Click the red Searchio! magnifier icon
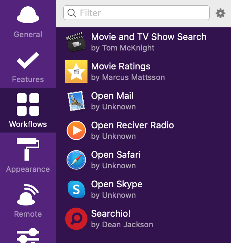This screenshot has width=231, height=243. click(76, 219)
